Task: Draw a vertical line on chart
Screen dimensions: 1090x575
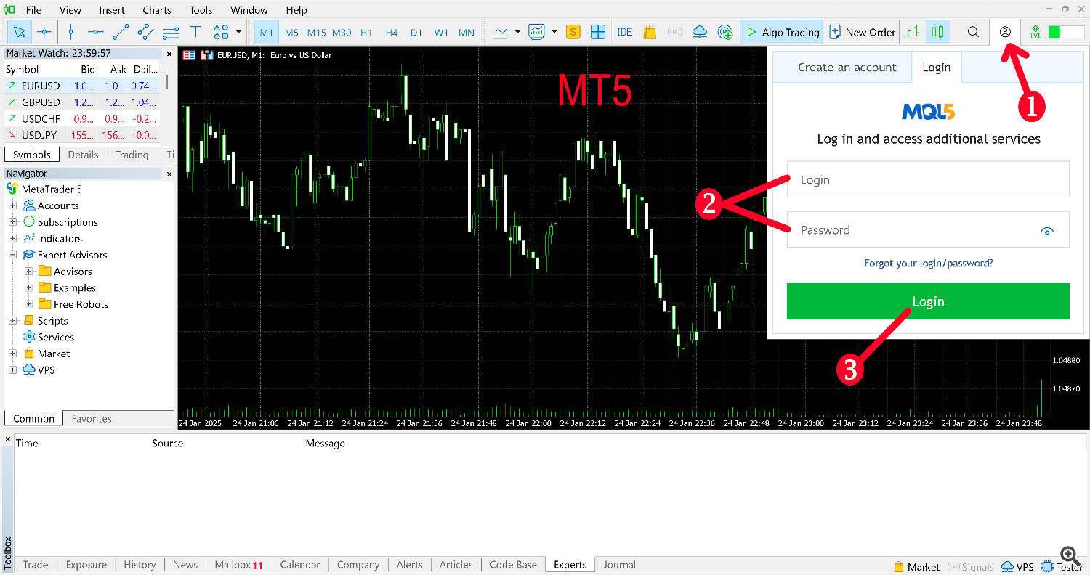Action: [70, 32]
